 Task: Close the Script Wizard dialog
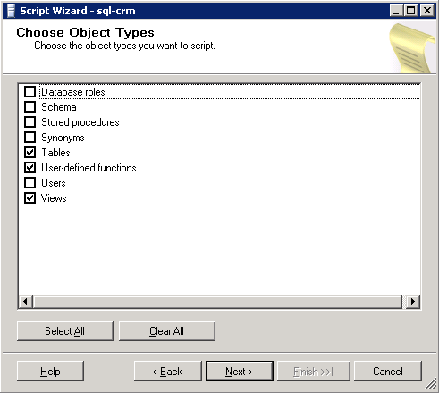(x=427, y=11)
